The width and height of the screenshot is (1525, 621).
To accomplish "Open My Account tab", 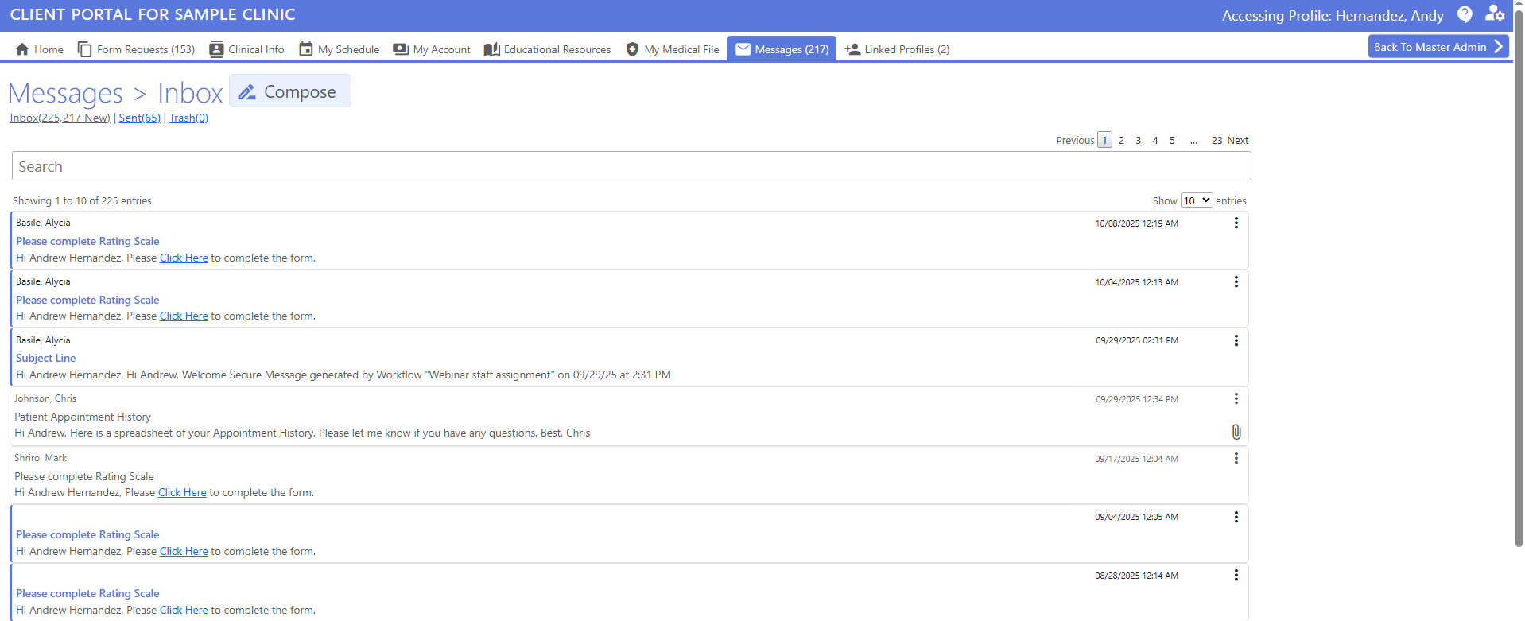I will (x=432, y=49).
